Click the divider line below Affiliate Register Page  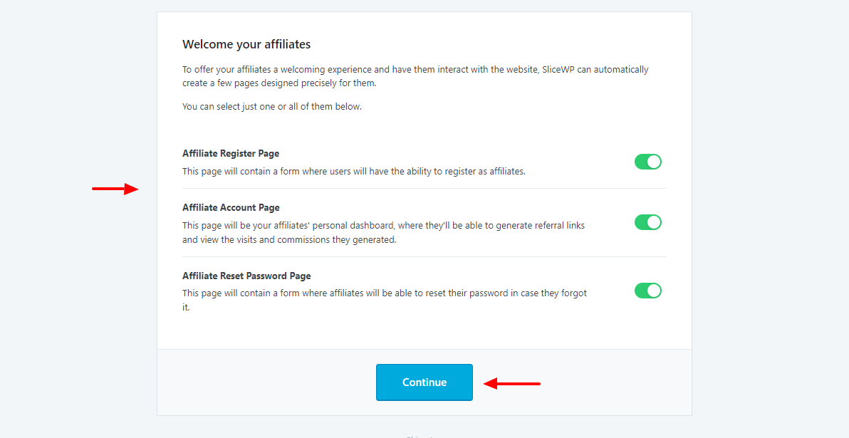point(424,188)
